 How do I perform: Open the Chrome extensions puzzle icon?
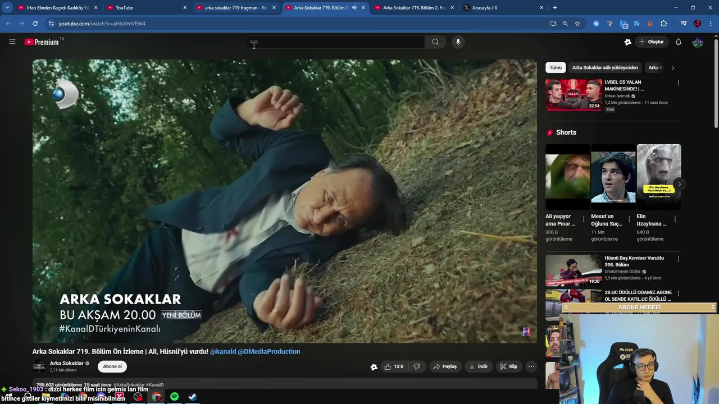coord(664,24)
